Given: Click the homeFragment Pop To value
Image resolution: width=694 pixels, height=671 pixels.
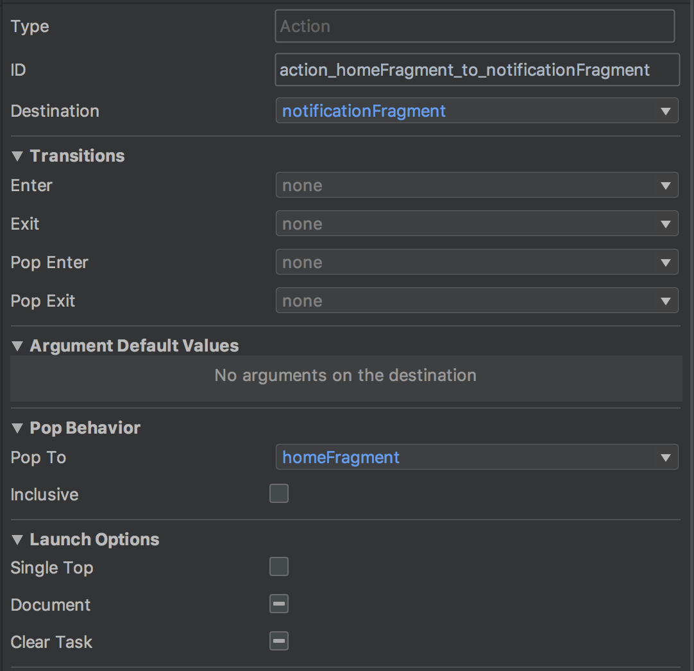Looking at the screenshot, I should point(341,458).
